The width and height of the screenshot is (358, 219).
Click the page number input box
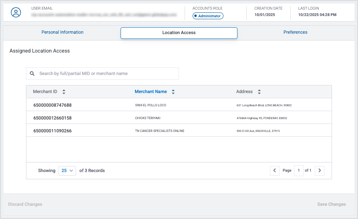(298, 170)
